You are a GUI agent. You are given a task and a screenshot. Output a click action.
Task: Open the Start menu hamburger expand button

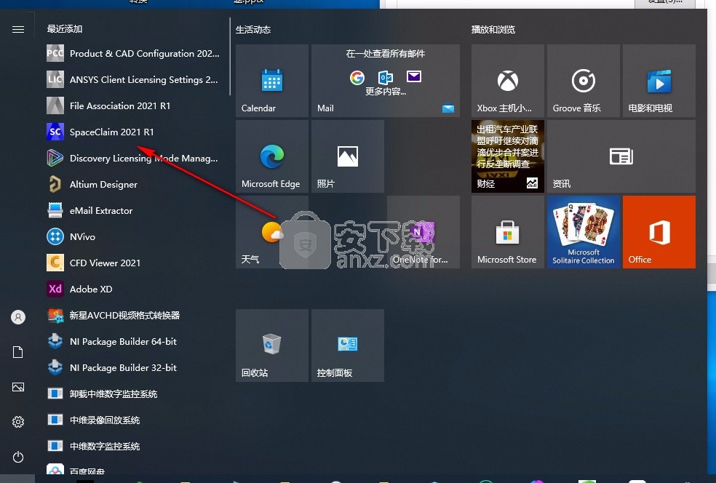(x=17, y=30)
